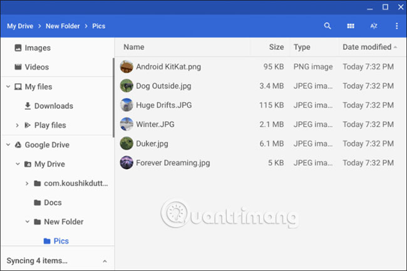The image size is (407, 271).
Task: Select the Android KitKat.png file
Action: pos(168,66)
